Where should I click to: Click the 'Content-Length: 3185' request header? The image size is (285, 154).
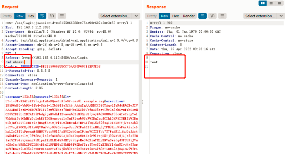click(24, 88)
